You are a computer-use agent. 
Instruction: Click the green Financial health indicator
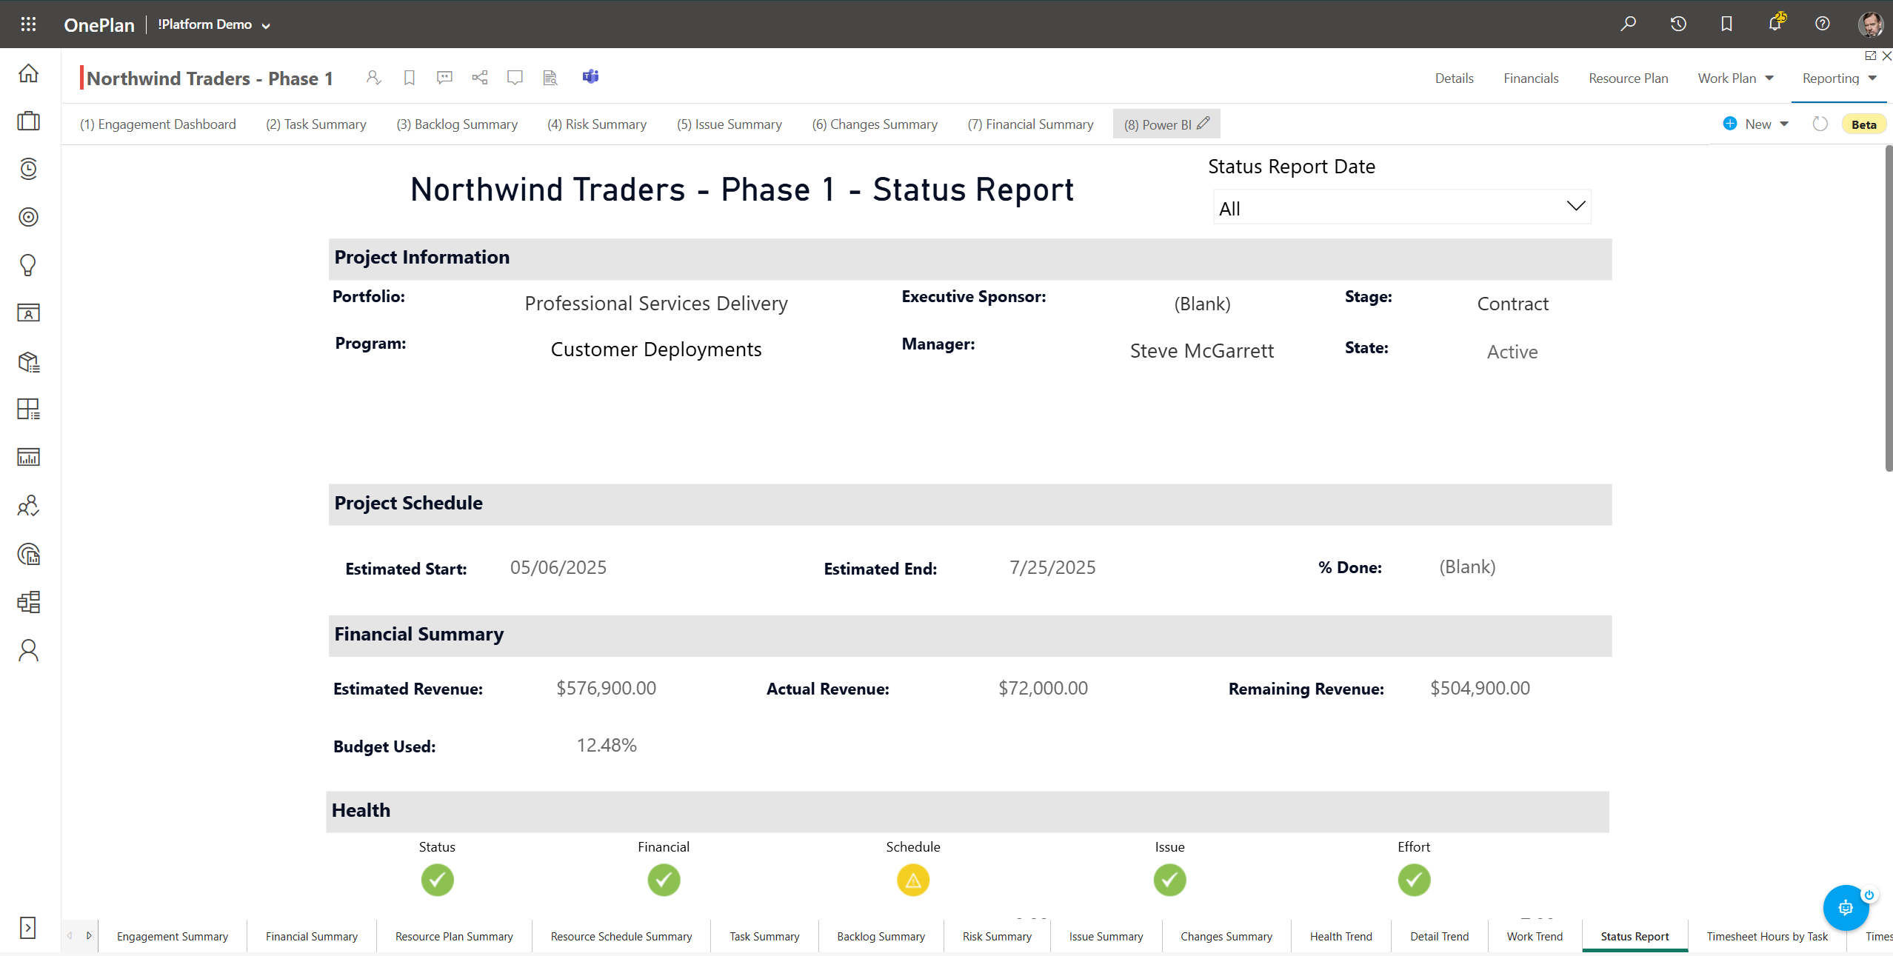pyautogui.click(x=664, y=880)
